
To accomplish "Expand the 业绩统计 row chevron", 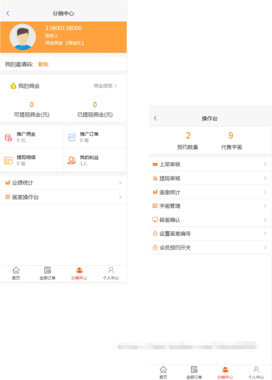I will [120, 183].
